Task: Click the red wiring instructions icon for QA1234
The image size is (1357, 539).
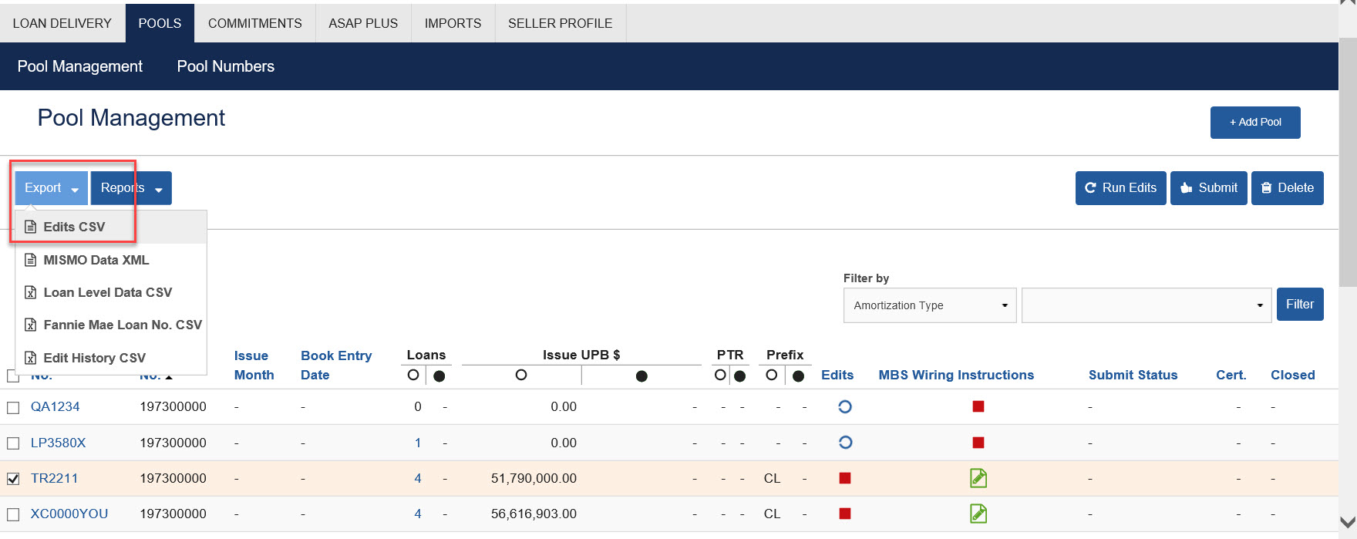Action: [x=978, y=406]
